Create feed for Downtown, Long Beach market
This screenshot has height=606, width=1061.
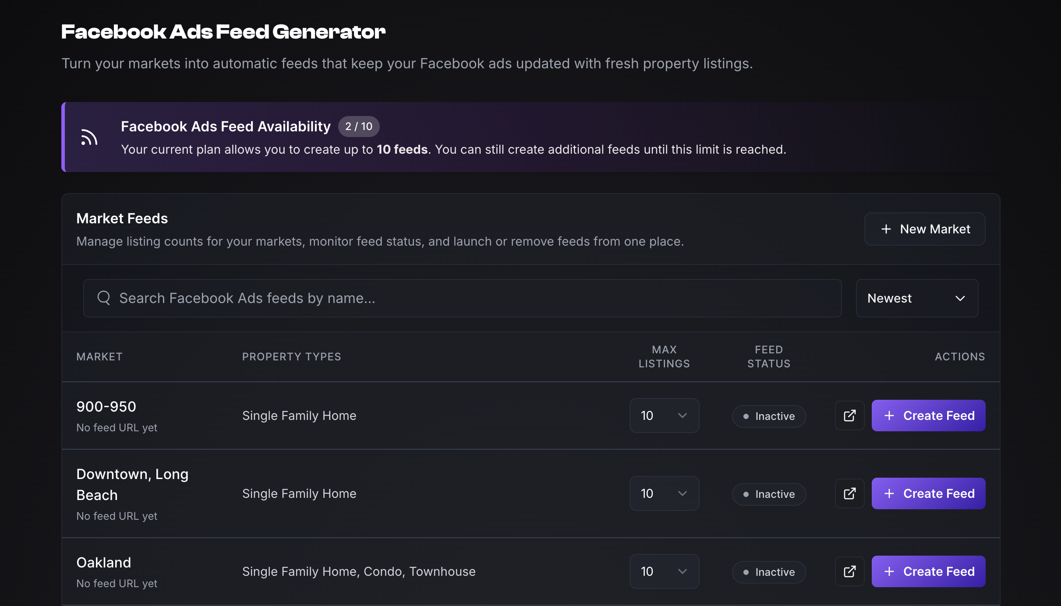(928, 493)
